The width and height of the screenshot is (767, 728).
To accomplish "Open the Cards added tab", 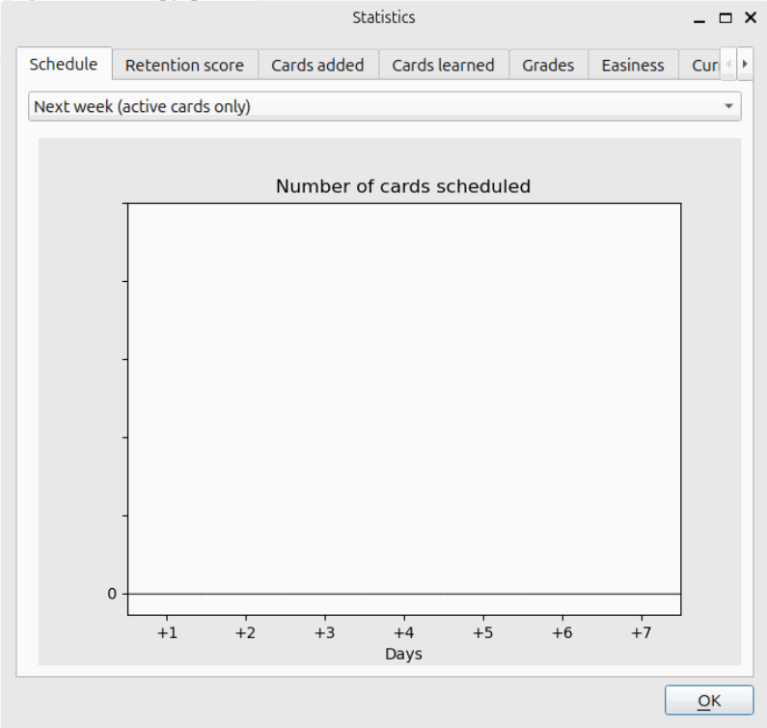I will tap(317, 65).
